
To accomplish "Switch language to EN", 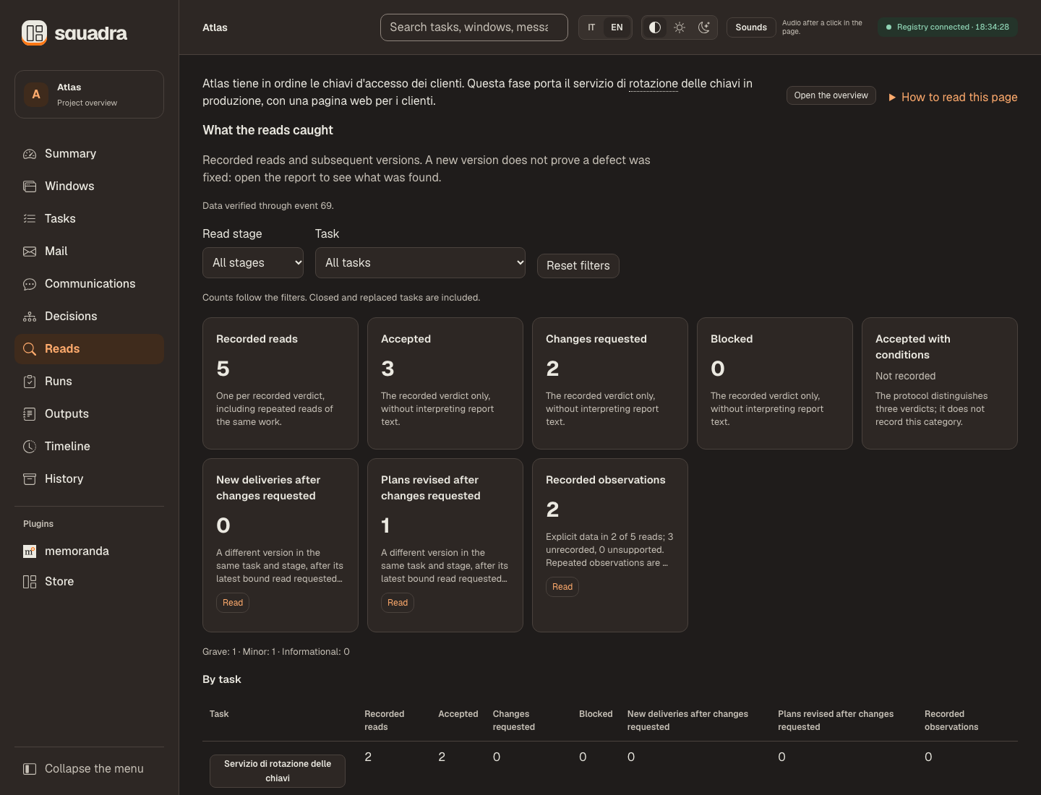I will tap(617, 27).
